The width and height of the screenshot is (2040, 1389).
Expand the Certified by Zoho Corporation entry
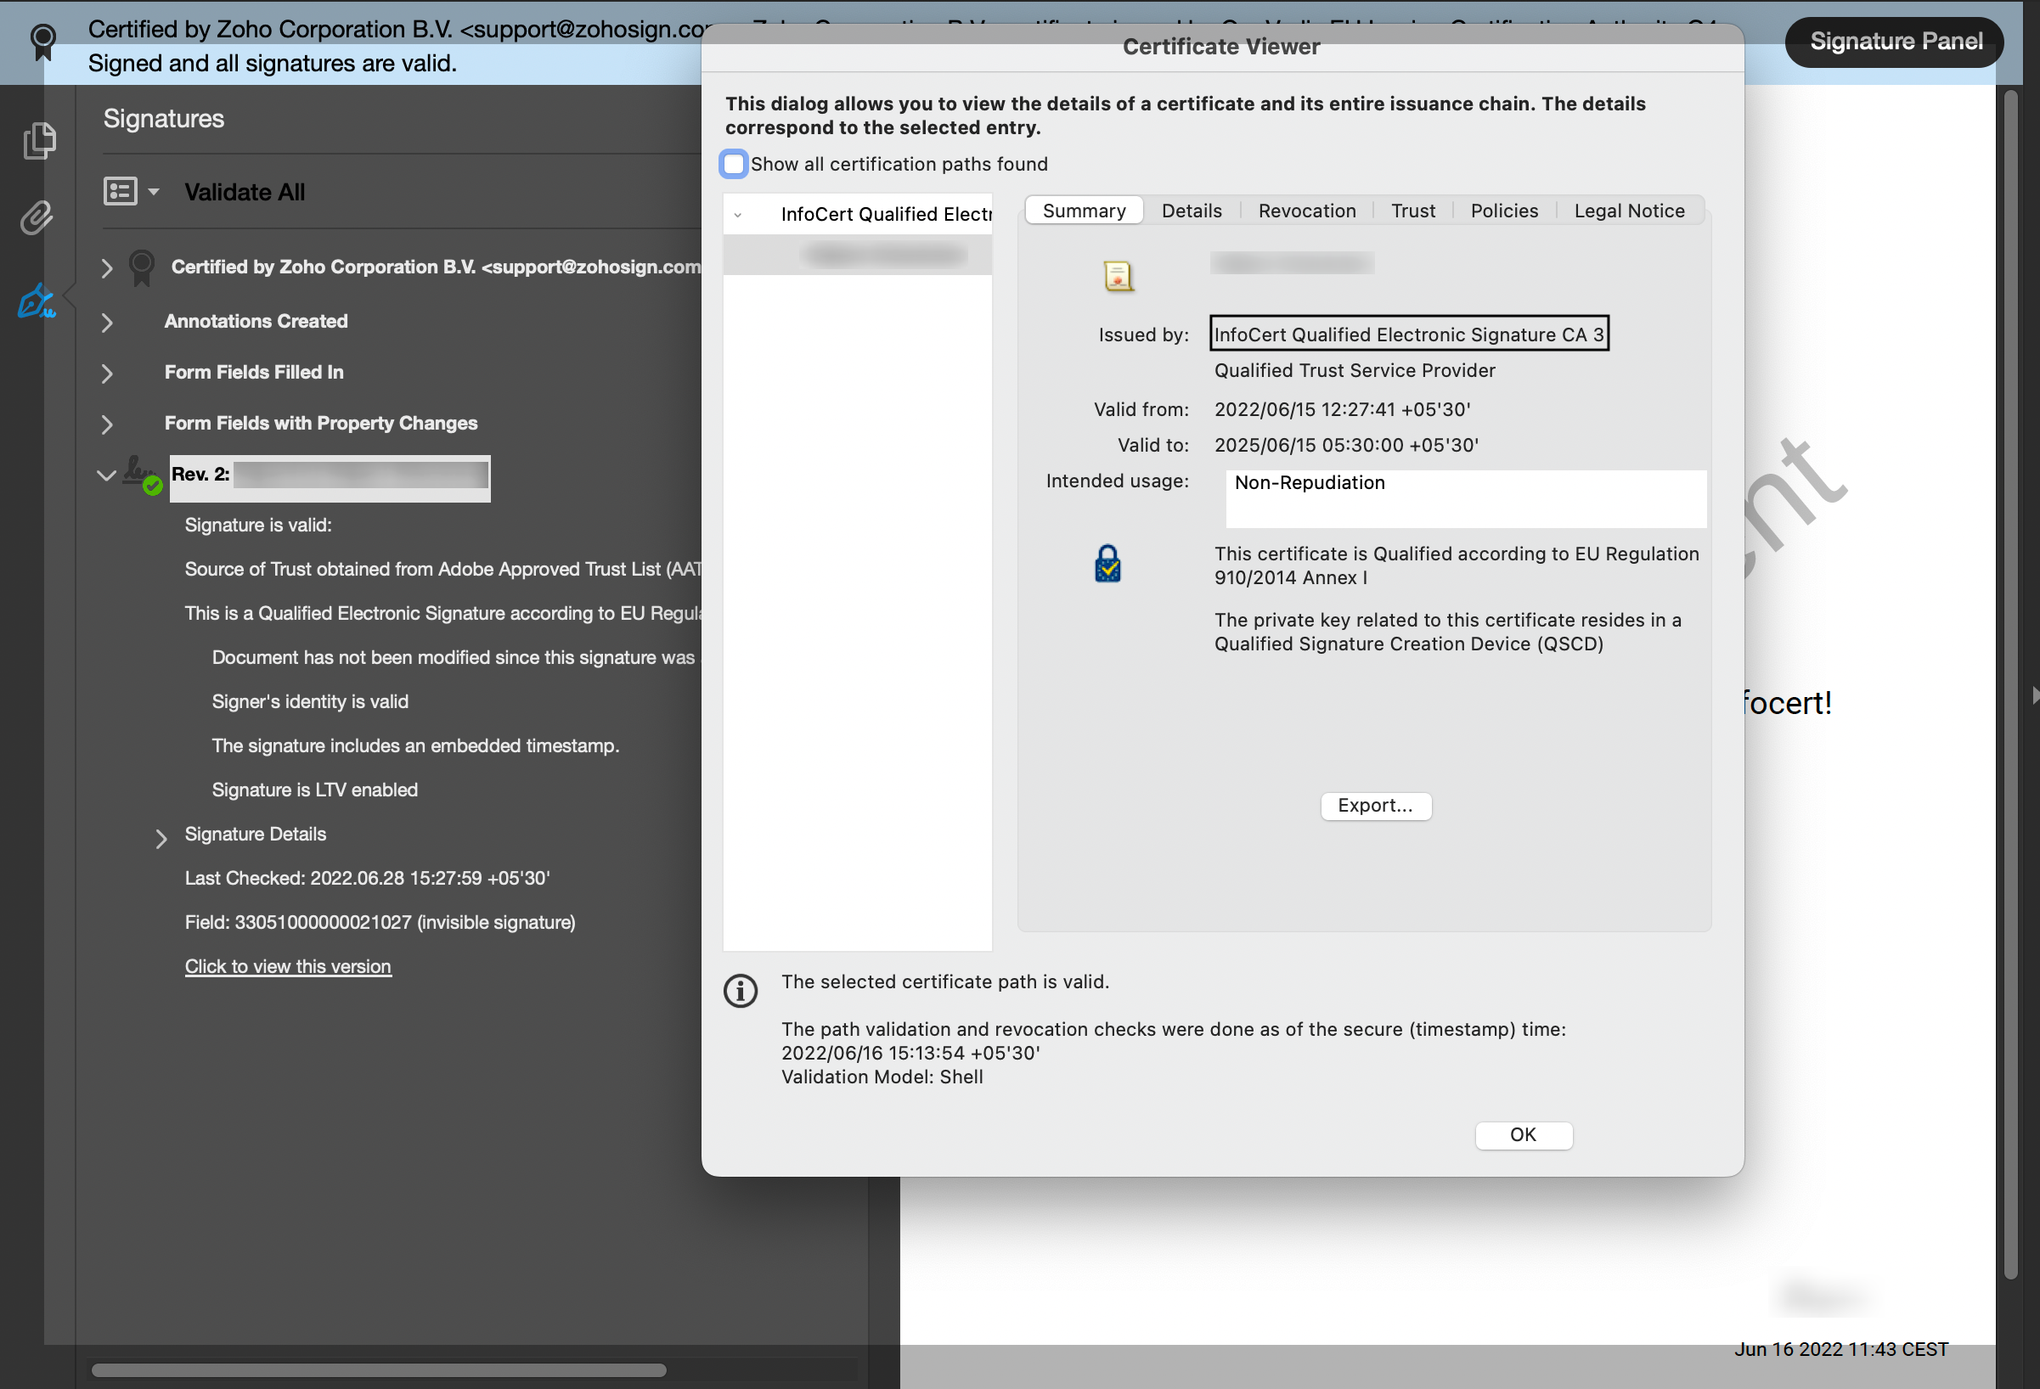[x=107, y=267]
